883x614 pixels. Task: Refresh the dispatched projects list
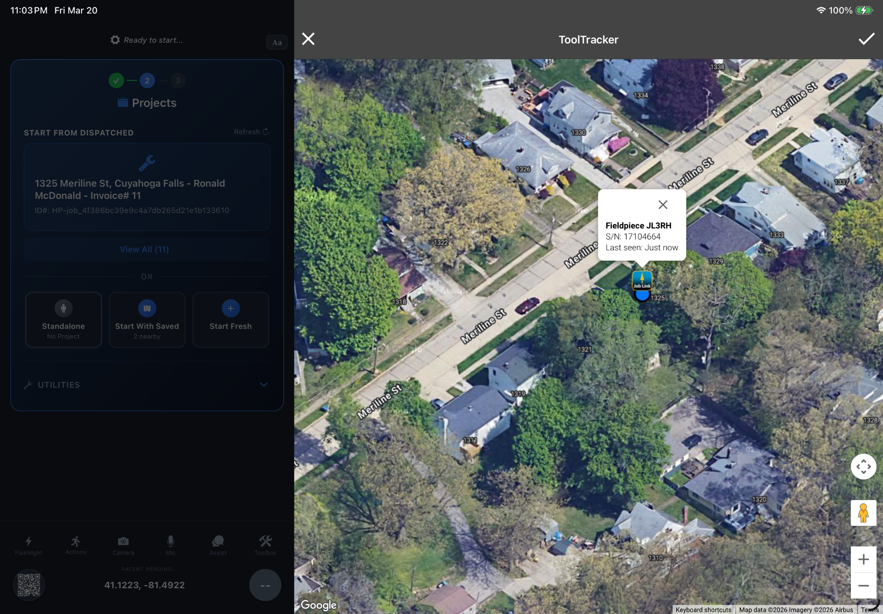pyautogui.click(x=250, y=132)
